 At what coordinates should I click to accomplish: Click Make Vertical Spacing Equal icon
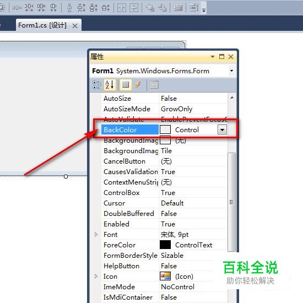pyautogui.click(x=69, y=8)
